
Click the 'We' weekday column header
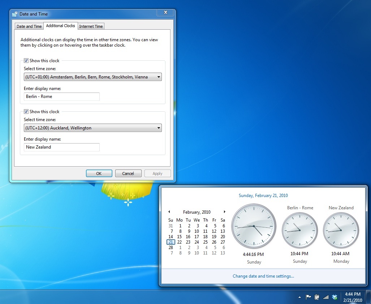197,220
